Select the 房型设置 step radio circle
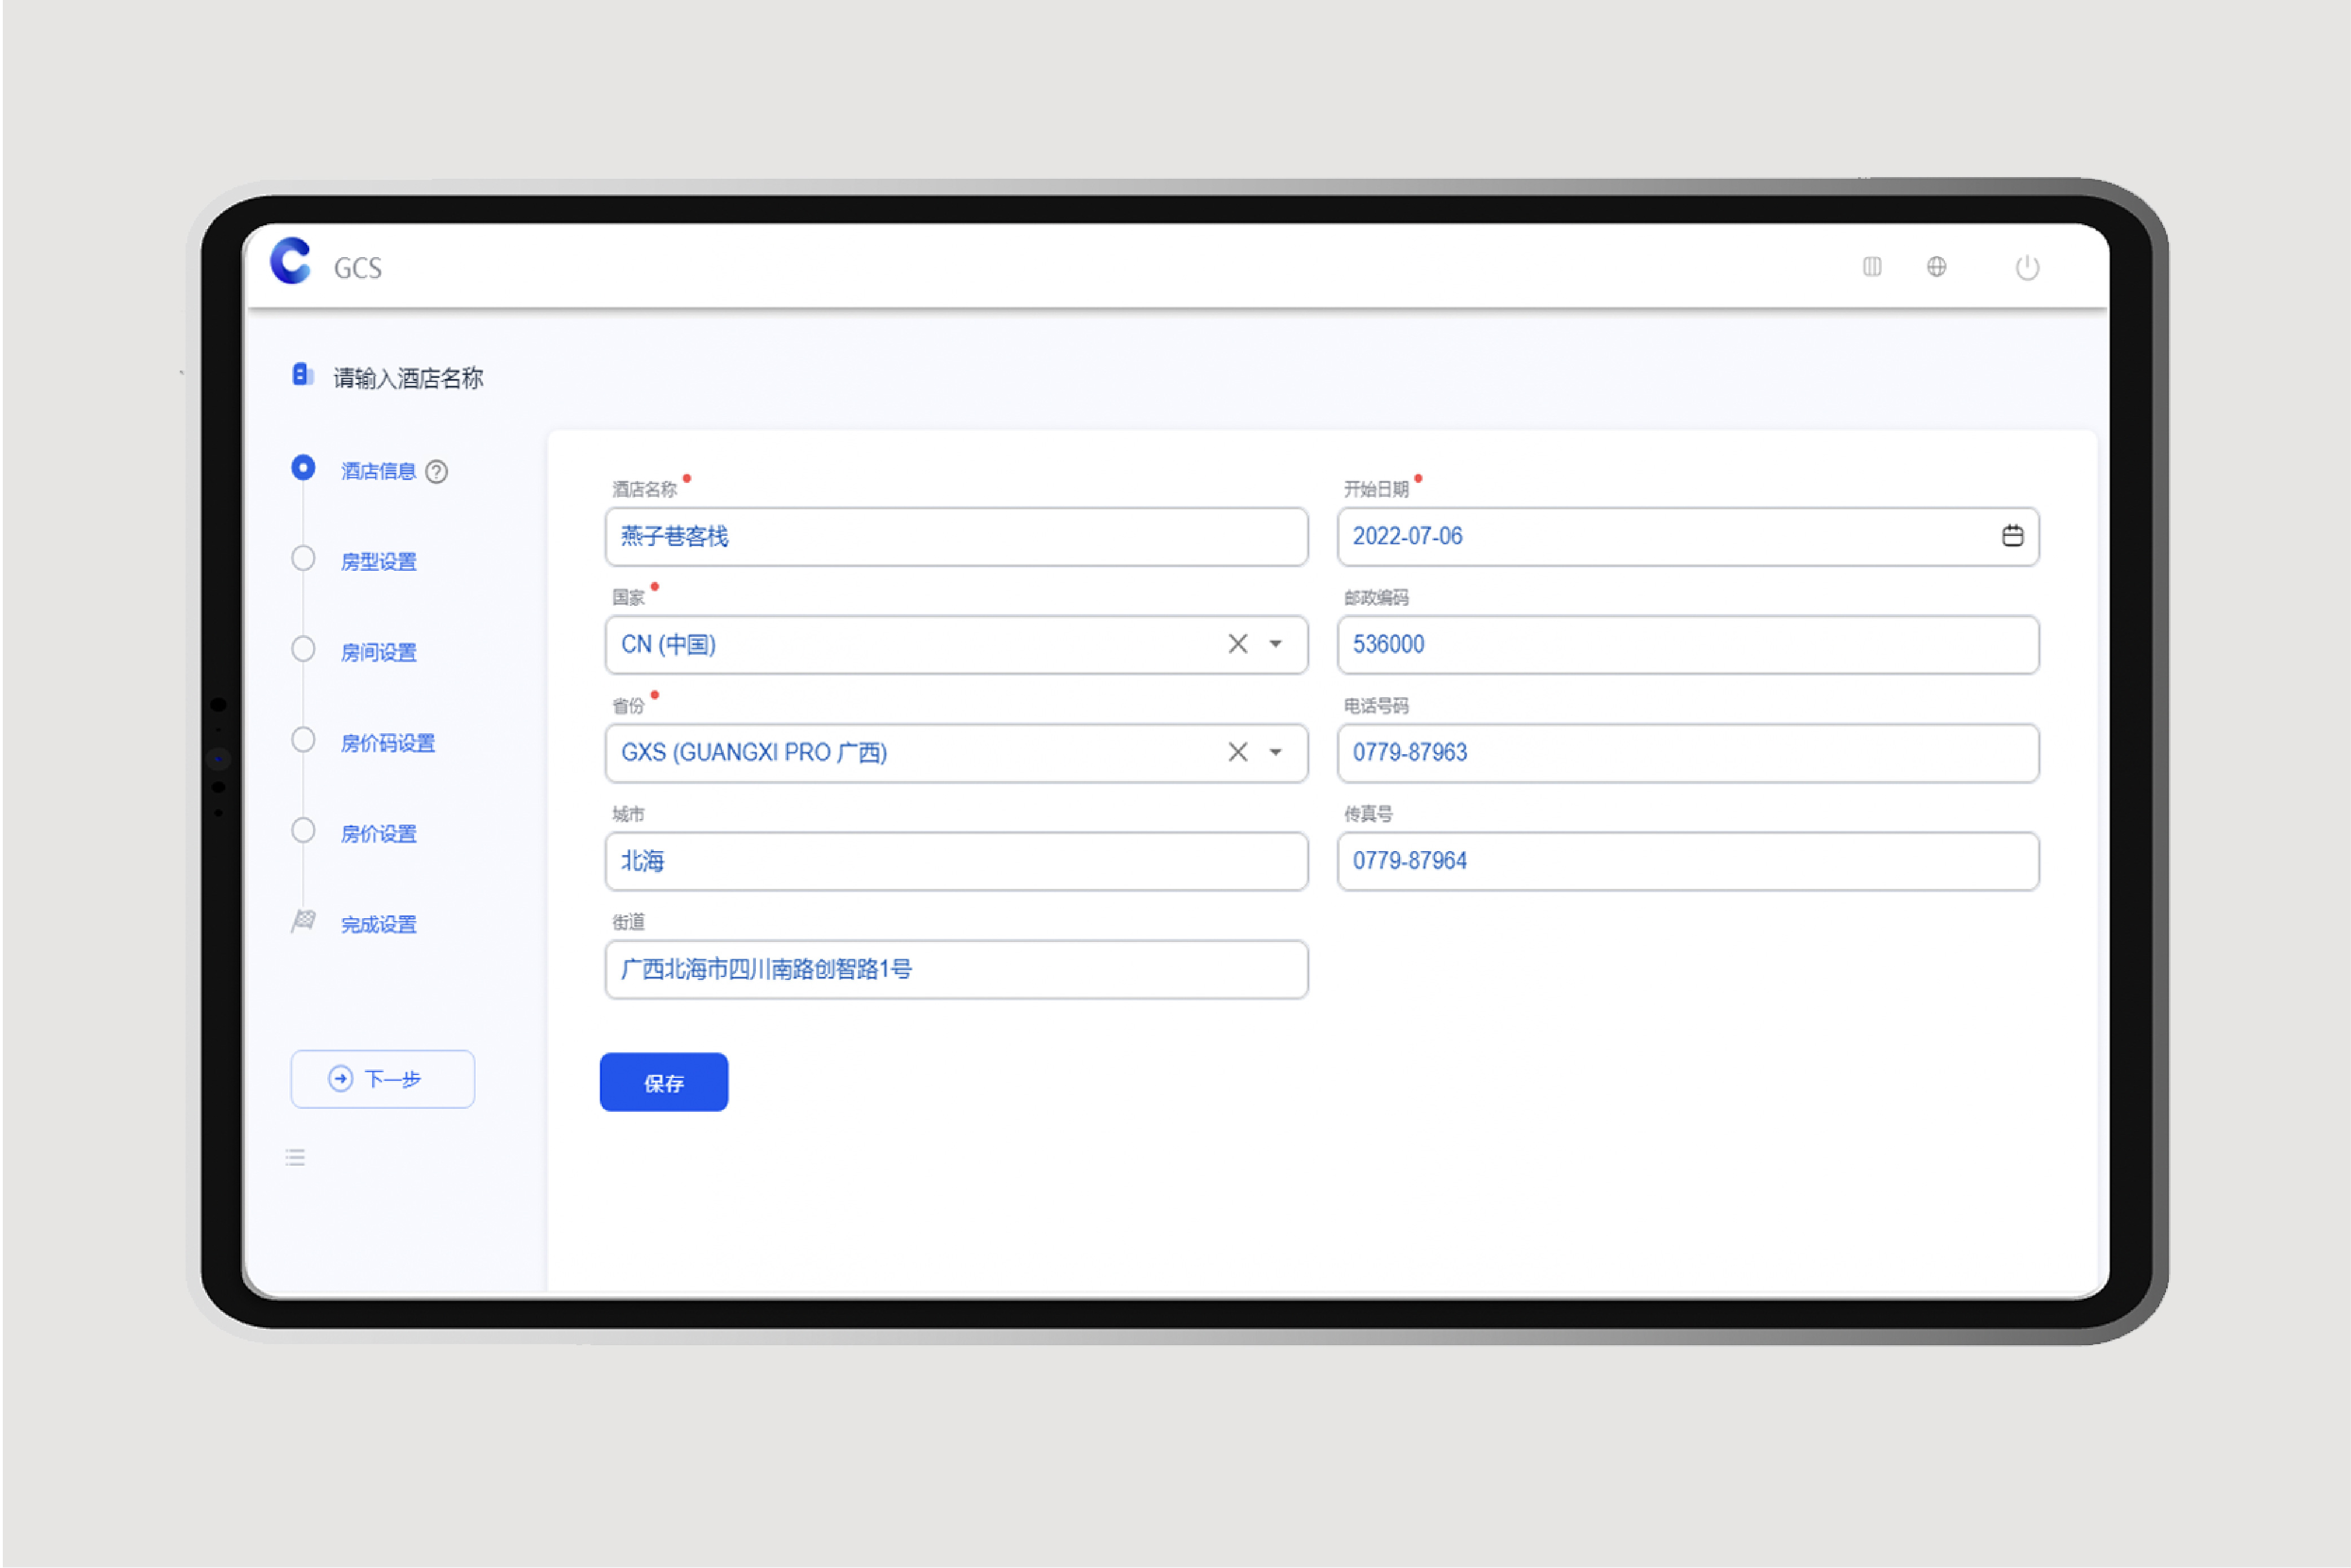 (303, 559)
